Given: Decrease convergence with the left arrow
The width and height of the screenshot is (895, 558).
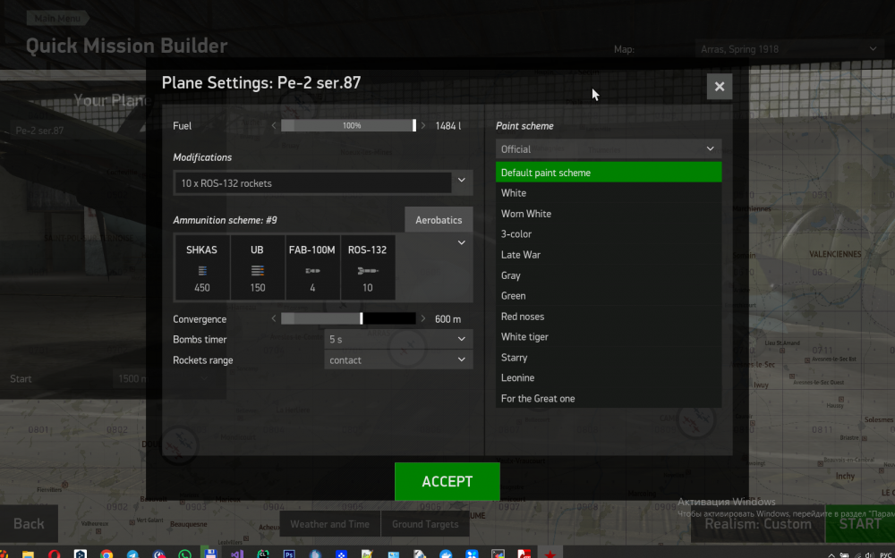Looking at the screenshot, I should pyautogui.click(x=274, y=319).
